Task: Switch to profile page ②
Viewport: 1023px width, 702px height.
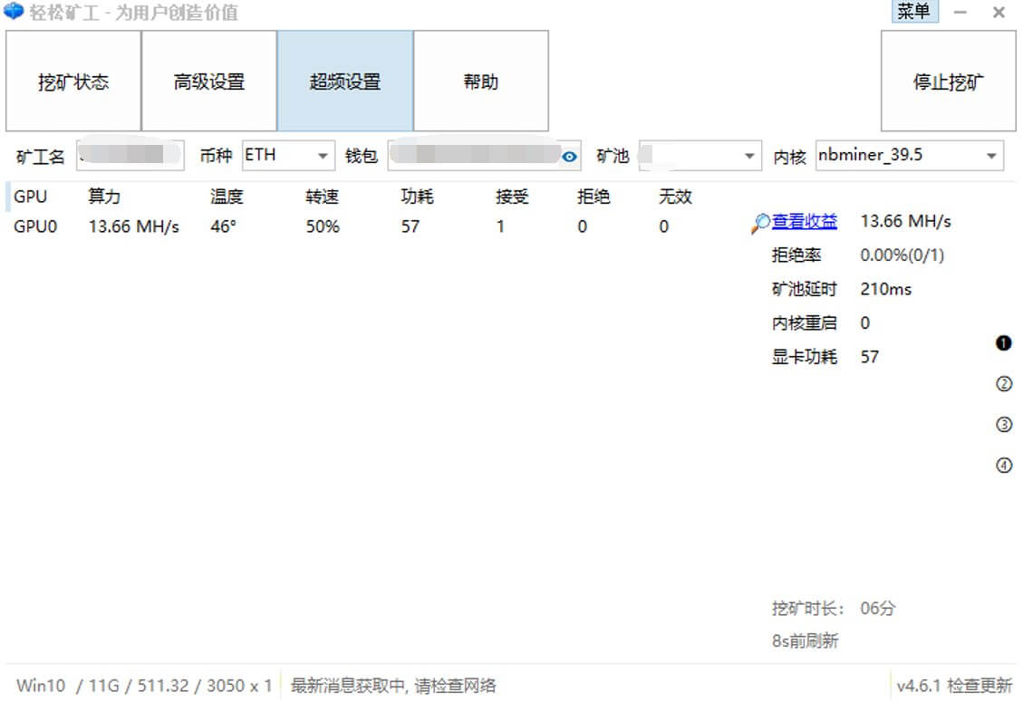Action: point(1003,384)
